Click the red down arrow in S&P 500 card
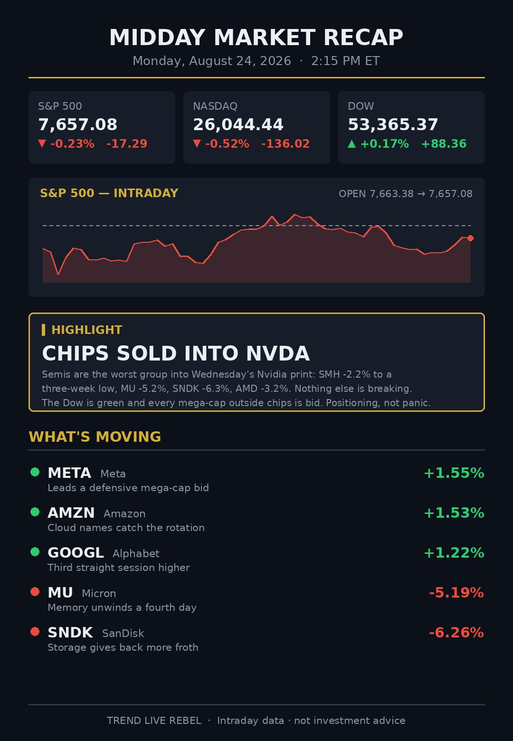Viewport: 513px width, 741px height. (x=42, y=143)
